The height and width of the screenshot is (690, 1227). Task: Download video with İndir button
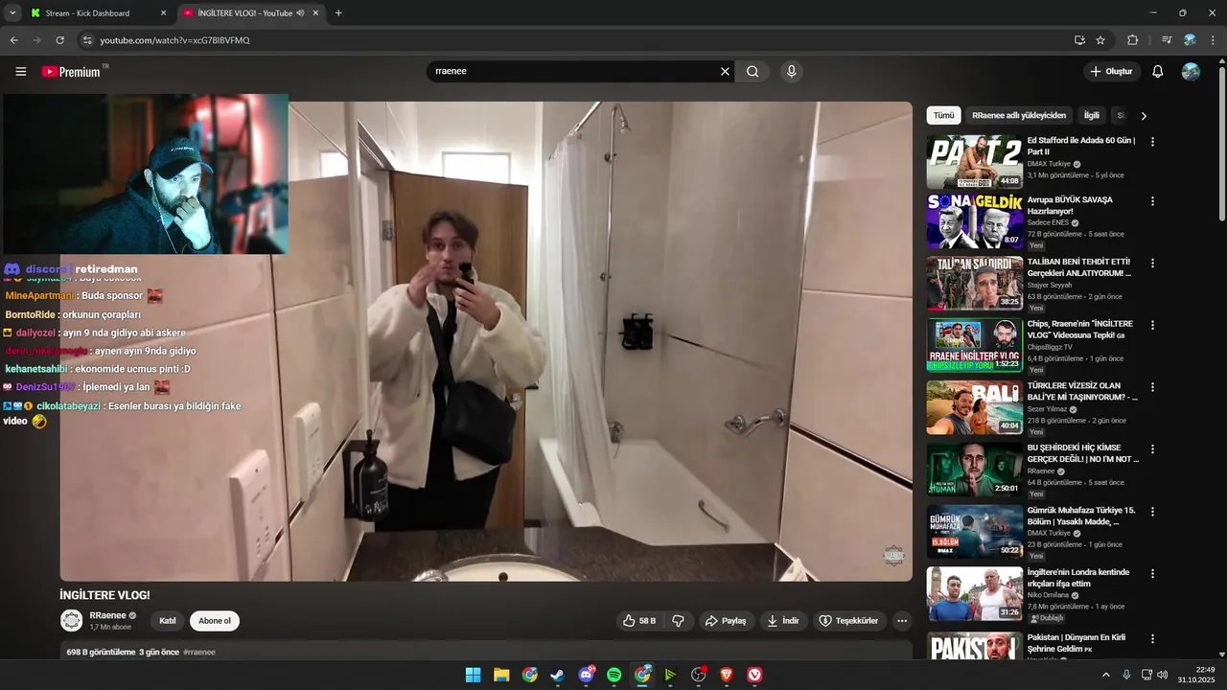[x=783, y=621]
